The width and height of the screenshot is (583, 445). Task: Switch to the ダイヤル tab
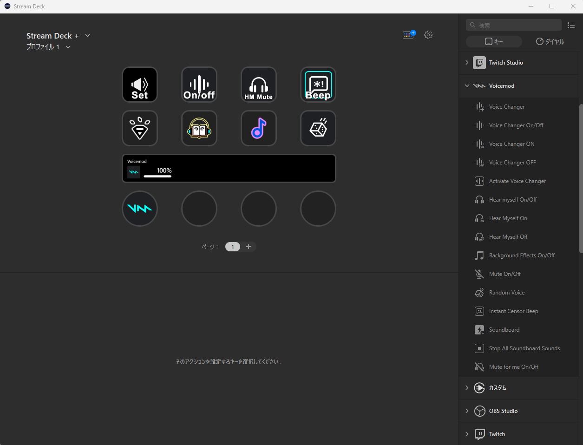click(x=550, y=41)
